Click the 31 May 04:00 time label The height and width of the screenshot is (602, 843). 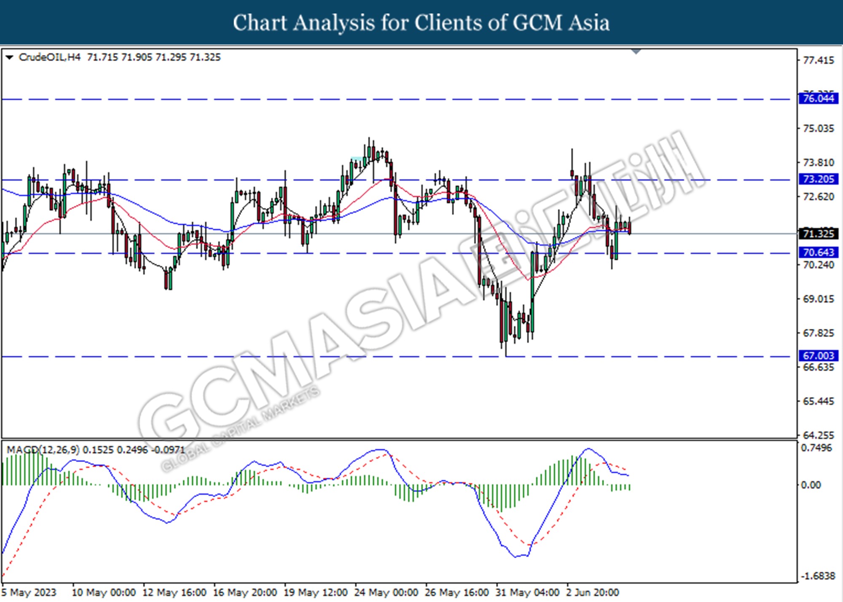click(527, 592)
